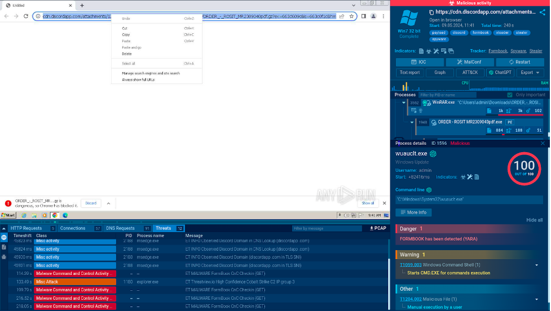Select Always show full URLs
The image size is (551, 311).
(x=157, y=79)
